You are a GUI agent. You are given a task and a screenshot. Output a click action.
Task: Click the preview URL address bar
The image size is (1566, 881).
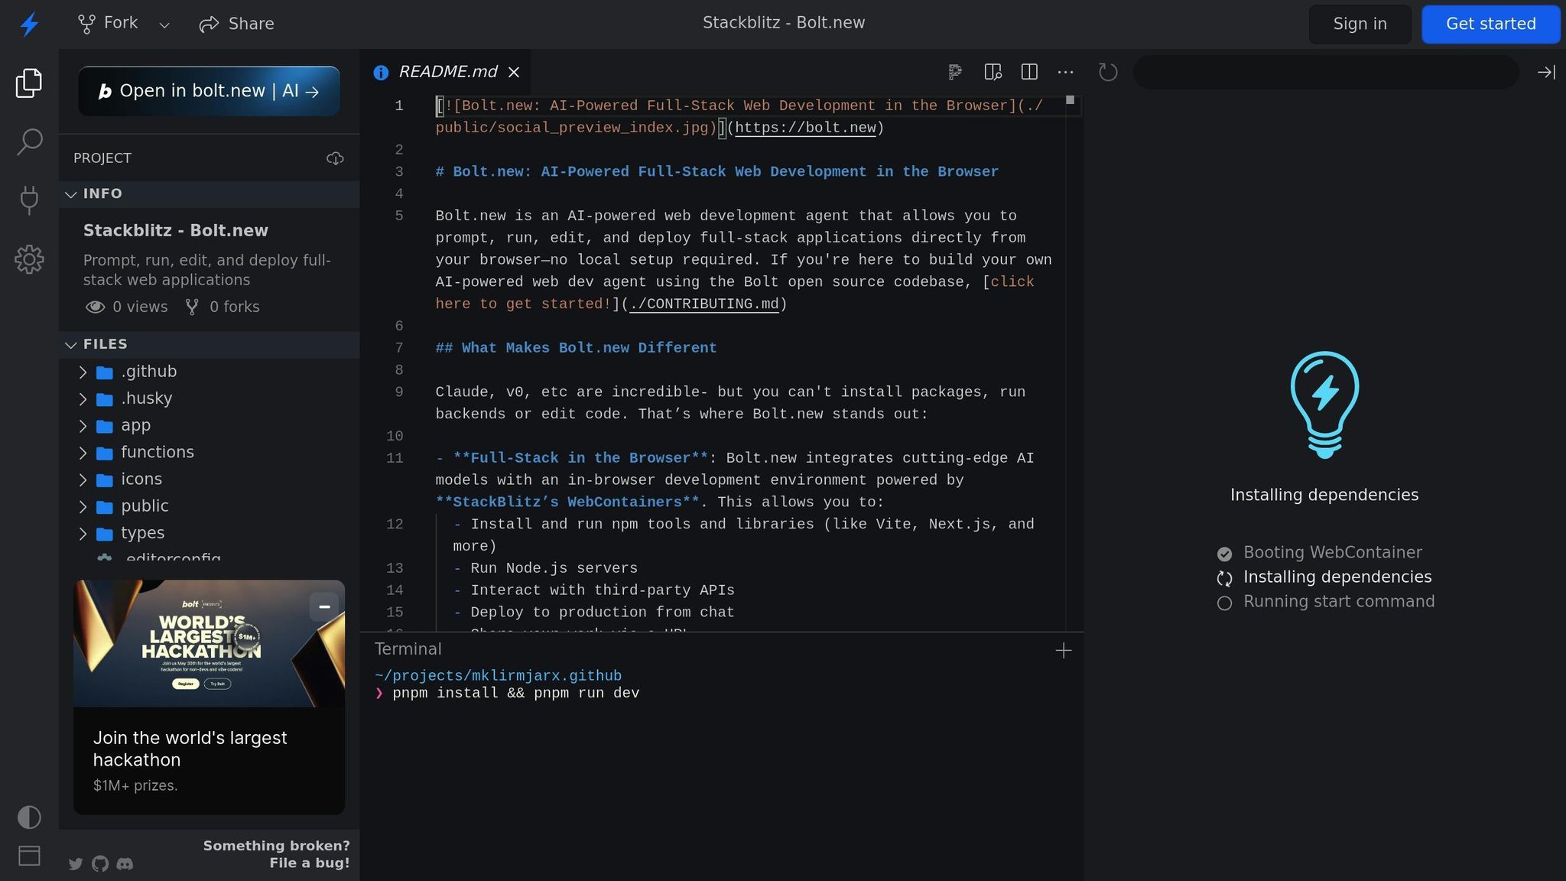pos(1325,72)
